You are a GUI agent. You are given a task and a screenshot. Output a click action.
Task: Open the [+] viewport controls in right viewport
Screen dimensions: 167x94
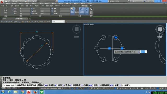point(85,25)
